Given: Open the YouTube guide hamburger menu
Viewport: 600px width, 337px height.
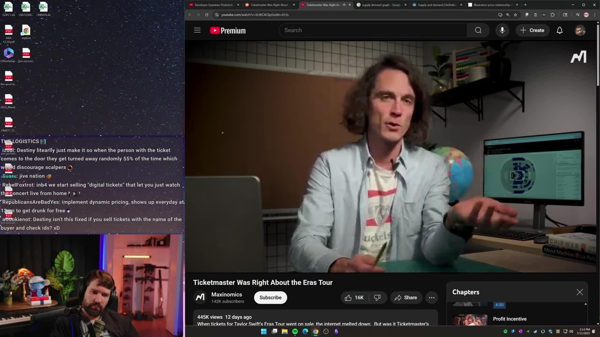Looking at the screenshot, I should pyautogui.click(x=197, y=30).
